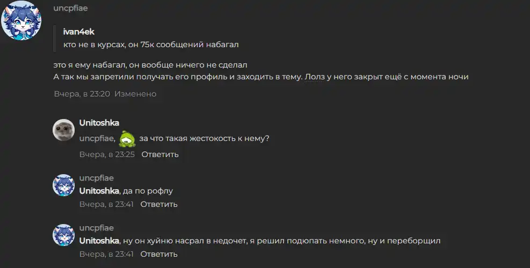The height and width of the screenshot is (268, 530).
Task: Open uncpfiae's avatar on the last comment
Action: [63, 235]
